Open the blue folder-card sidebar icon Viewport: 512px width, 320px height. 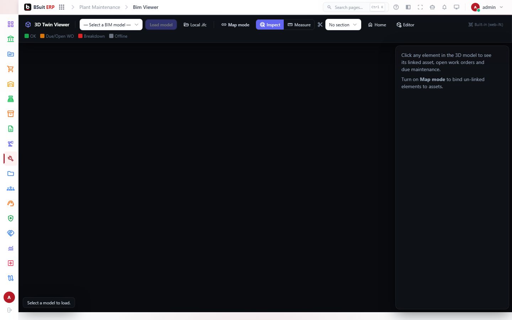11,54
